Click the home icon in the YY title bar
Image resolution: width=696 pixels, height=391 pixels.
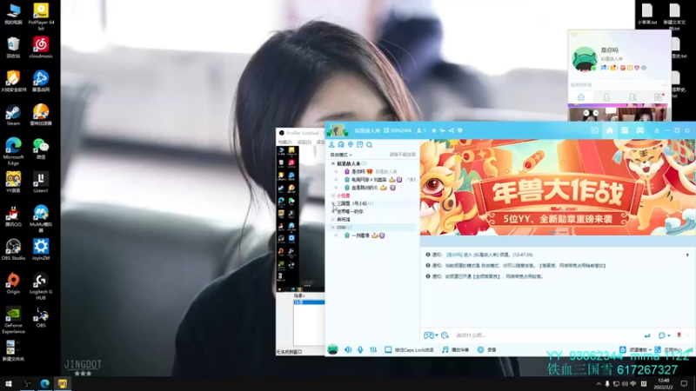610,130
